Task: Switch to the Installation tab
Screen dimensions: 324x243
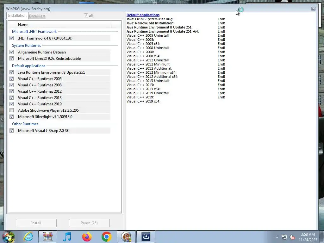Action: click(x=17, y=16)
